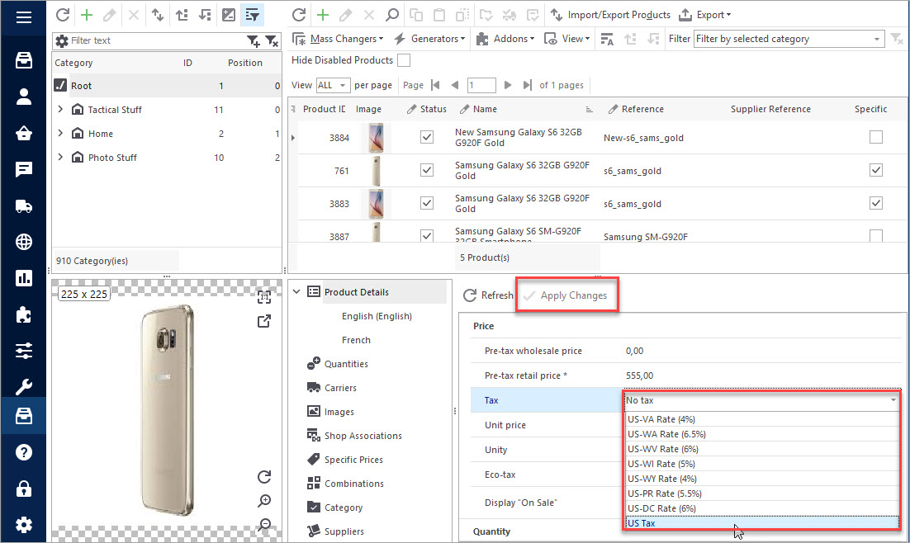Click Apply Changes button

tap(567, 295)
